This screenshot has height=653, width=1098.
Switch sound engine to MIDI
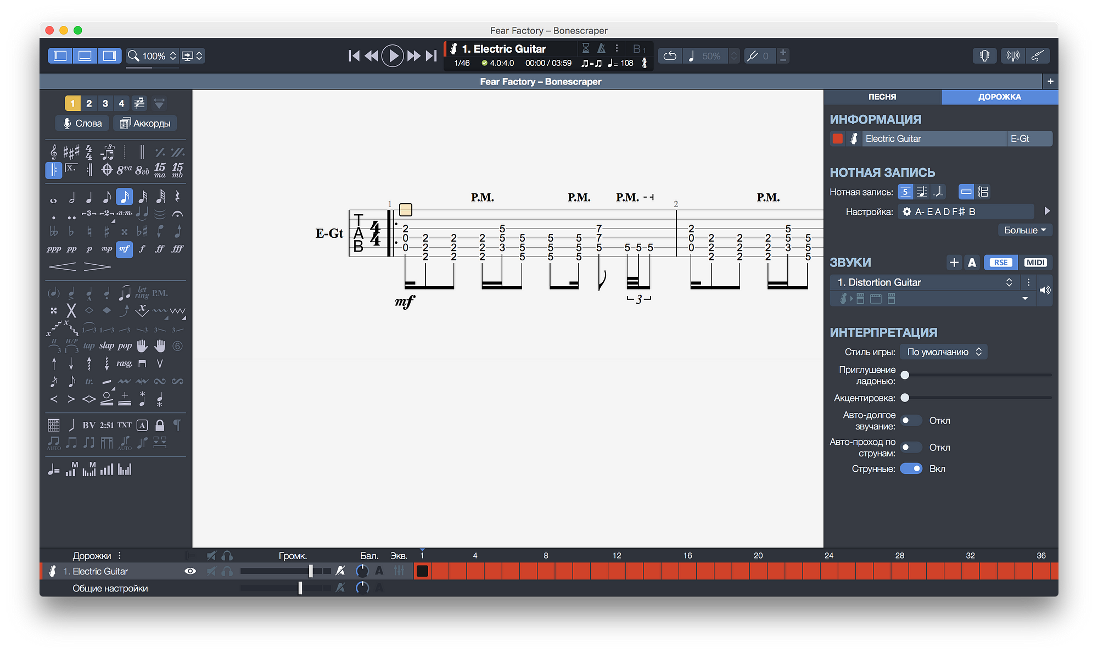click(1035, 263)
